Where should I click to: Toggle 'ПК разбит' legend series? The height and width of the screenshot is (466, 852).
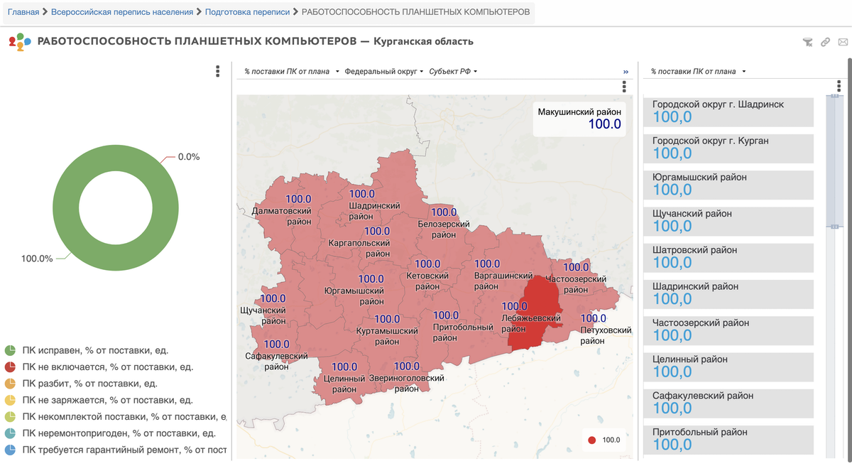[x=89, y=384]
